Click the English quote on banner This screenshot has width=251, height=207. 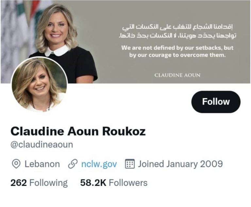pyautogui.click(x=177, y=51)
